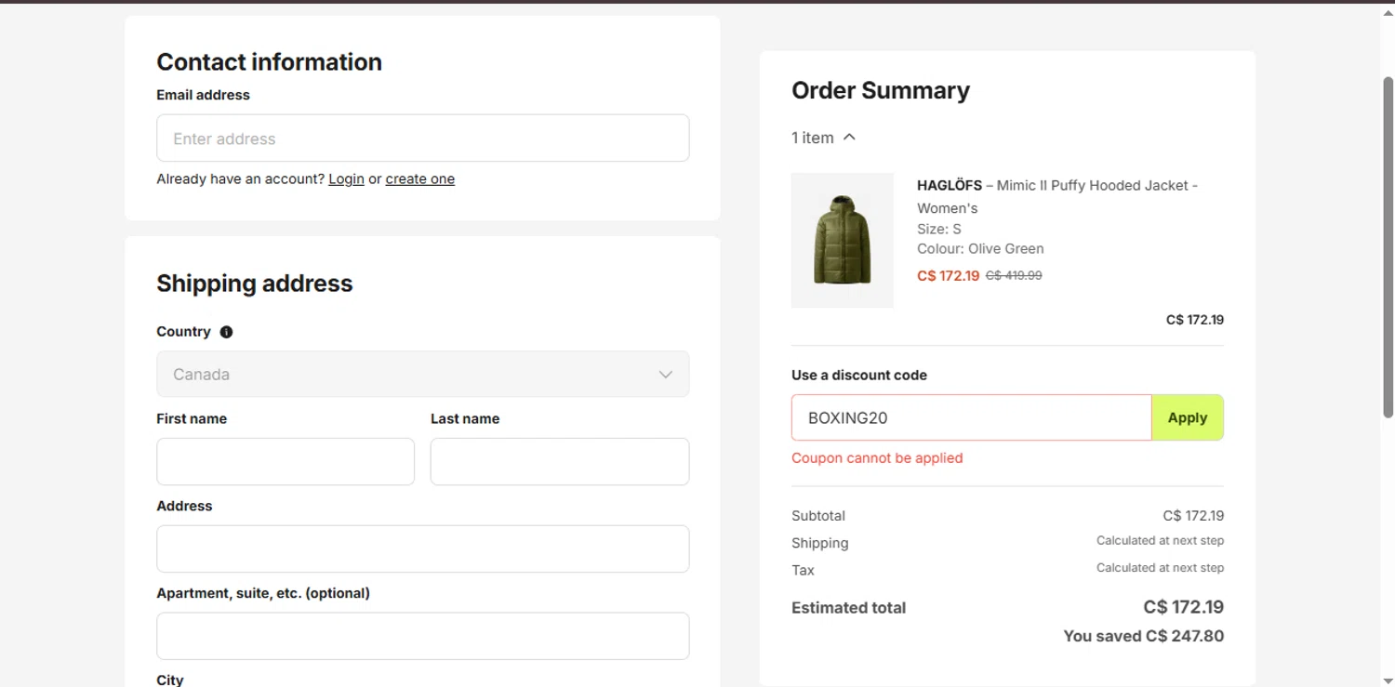Click the Order Summary heading

coord(880,90)
